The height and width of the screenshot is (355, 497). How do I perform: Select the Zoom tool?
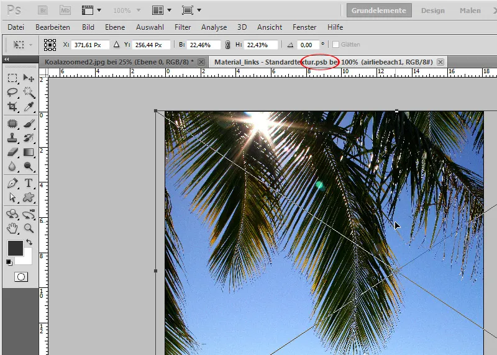(29, 228)
